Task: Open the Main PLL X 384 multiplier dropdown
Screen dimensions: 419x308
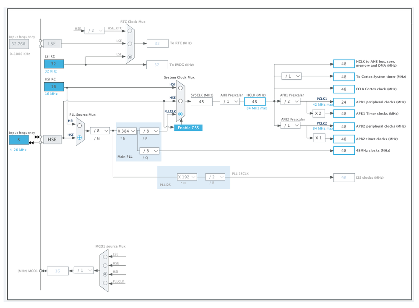Action: pos(127,131)
